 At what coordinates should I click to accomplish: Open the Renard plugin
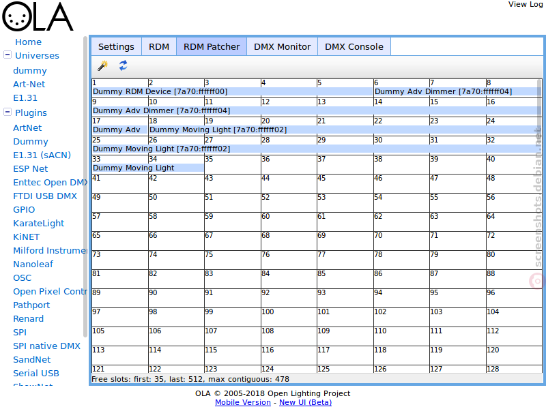[x=29, y=318]
